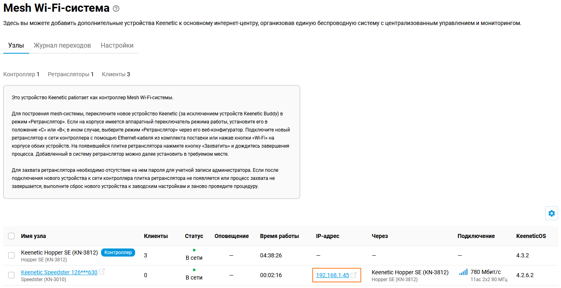Click the help icon beside Mesh Wi-Fi-система title

coord(116,8)
